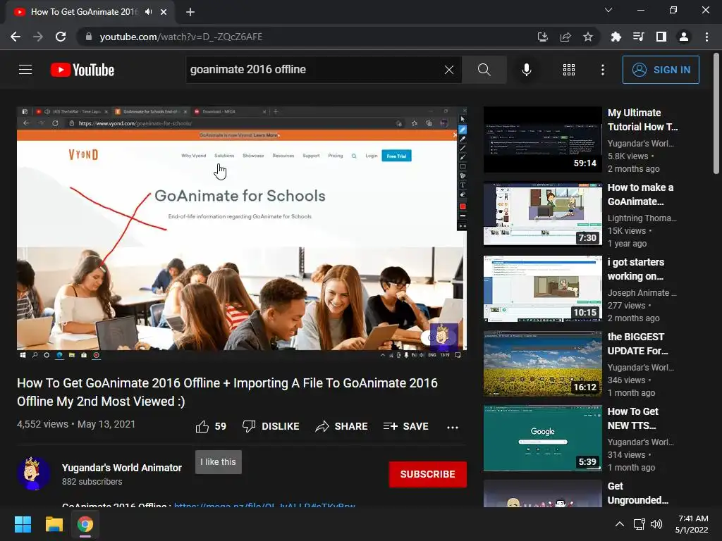
Task: Mute tab via speaker icon on tab
Action: [x=148, y=12]
